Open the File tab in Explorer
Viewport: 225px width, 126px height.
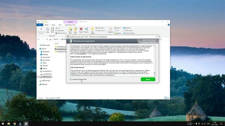click(x=40, y=25)
